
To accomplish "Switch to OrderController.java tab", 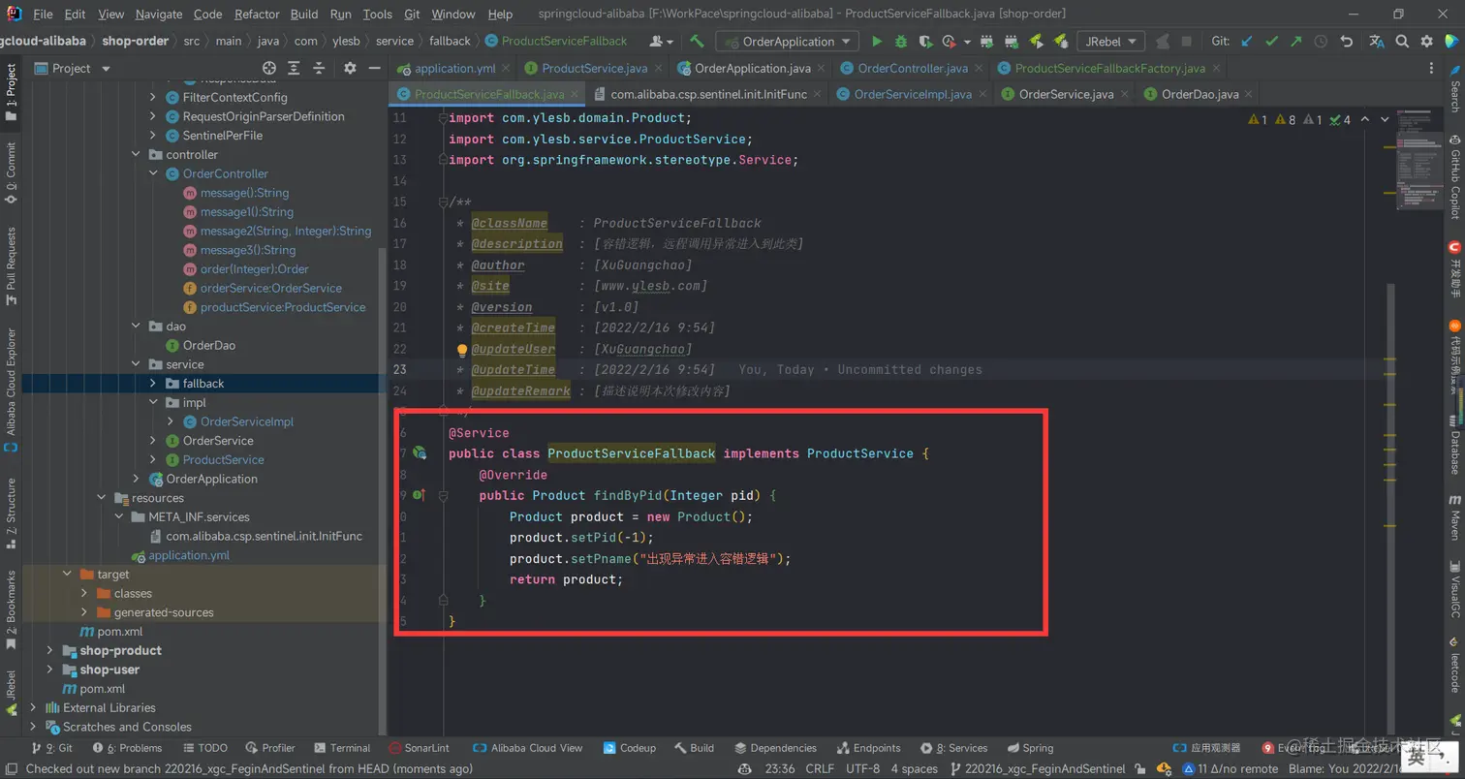I will tap(913, 68).
